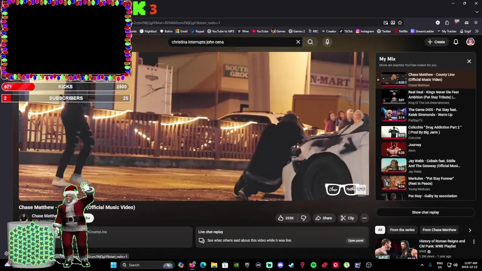Click Show chat replay button
482x271 pixels.
tap(425, 212)
